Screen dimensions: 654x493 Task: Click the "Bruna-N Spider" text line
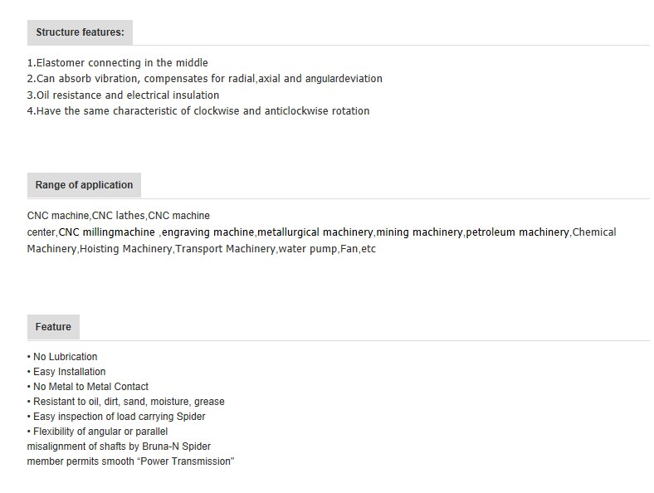click(119, 447)
